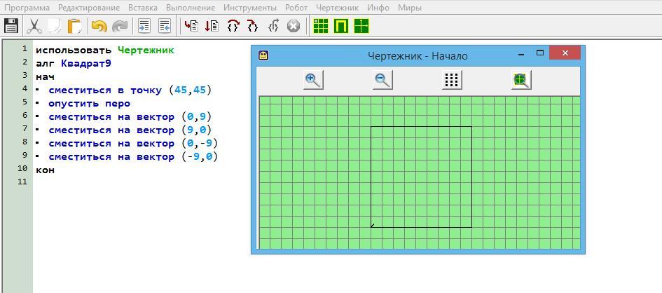Open the Robot field window icon with the green grid
662x293 pixels.
[x=321, y=26]
